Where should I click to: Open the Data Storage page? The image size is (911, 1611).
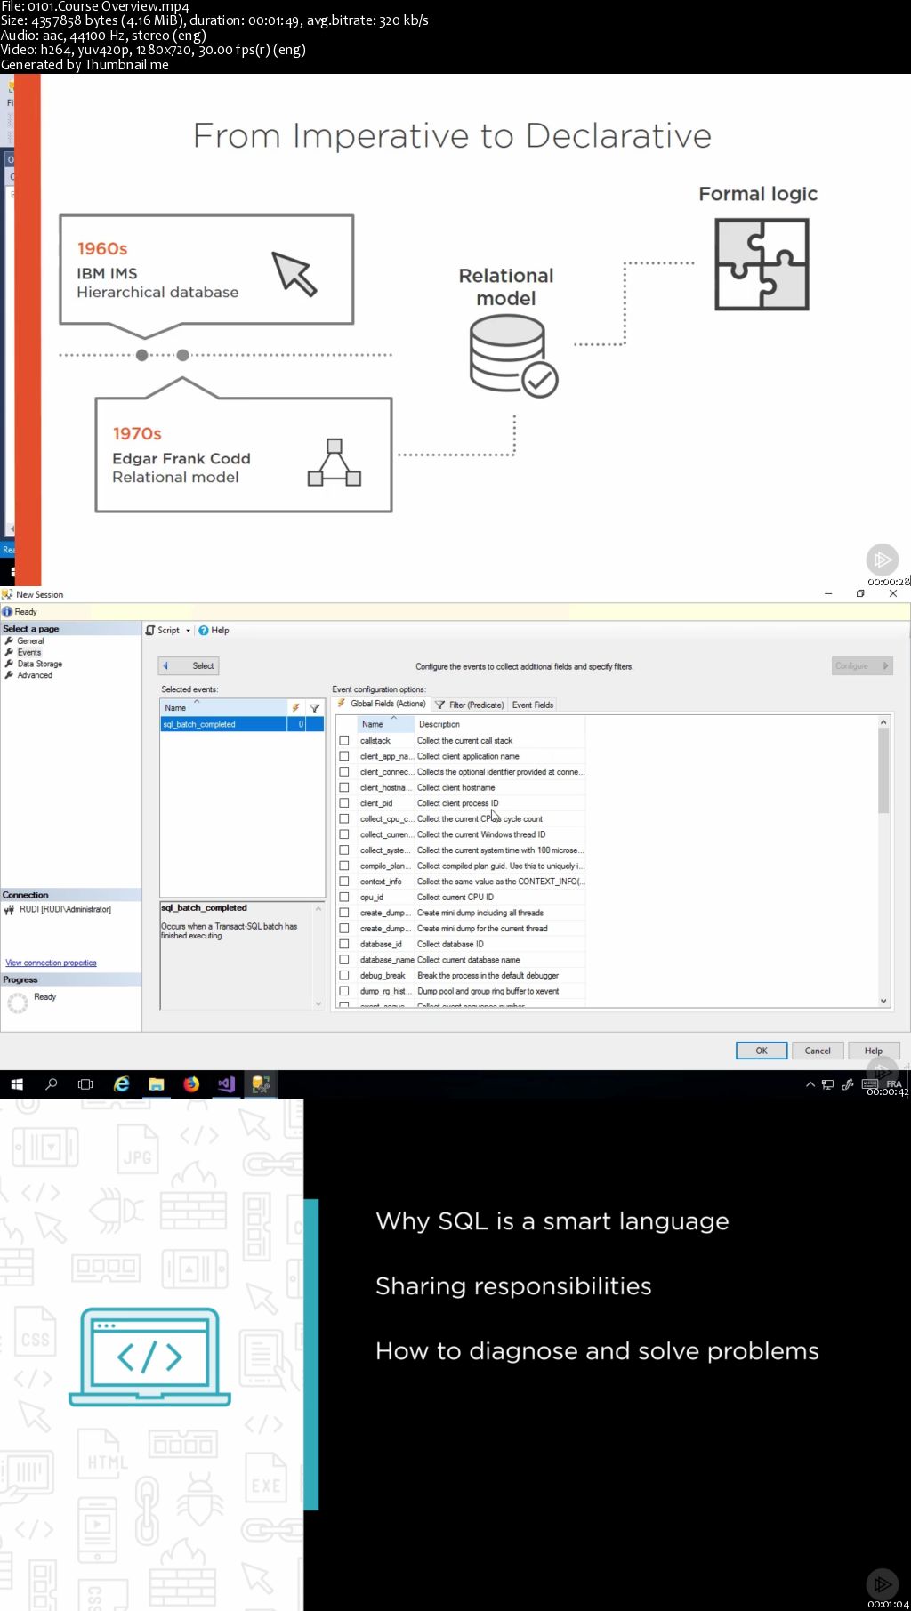39,664
